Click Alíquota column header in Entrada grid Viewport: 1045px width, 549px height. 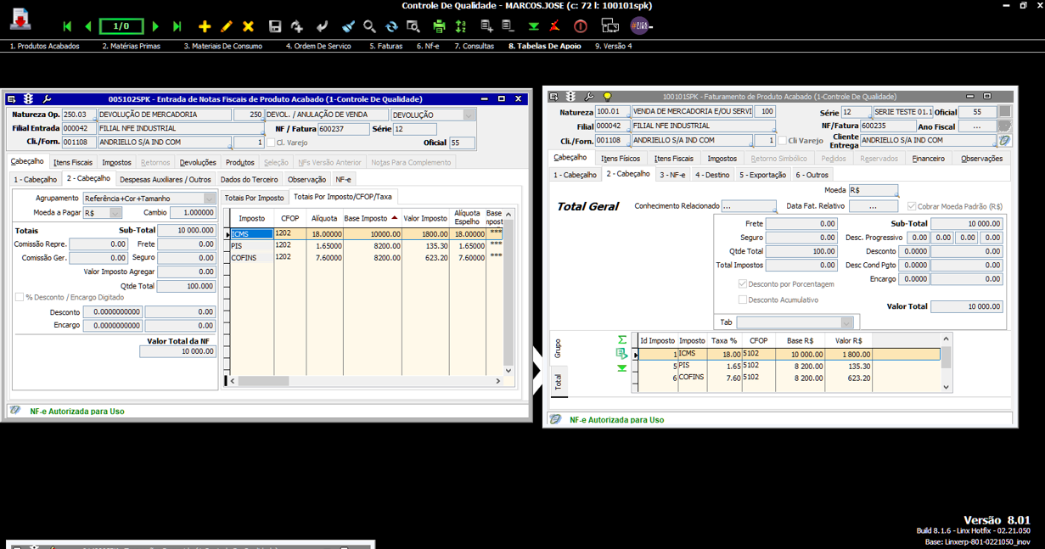323,218
